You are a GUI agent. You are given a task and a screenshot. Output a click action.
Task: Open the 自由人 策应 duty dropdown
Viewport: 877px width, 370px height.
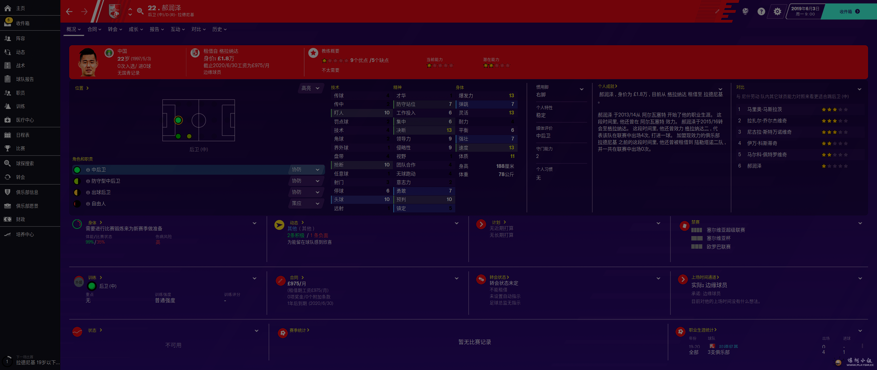[x=306, y=203]
